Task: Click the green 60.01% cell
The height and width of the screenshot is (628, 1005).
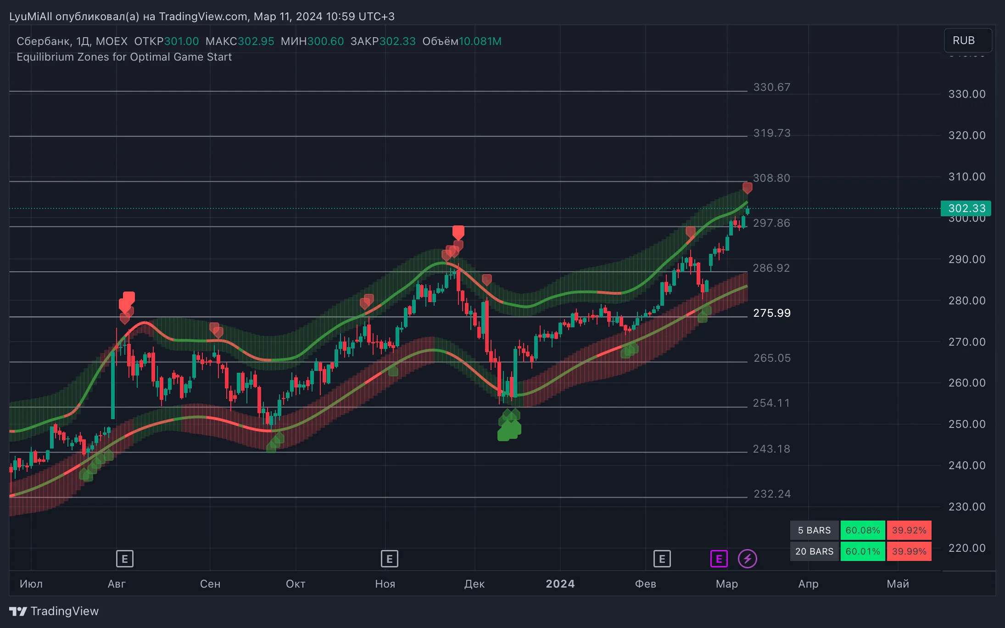Action: click(x=863, y=551)
